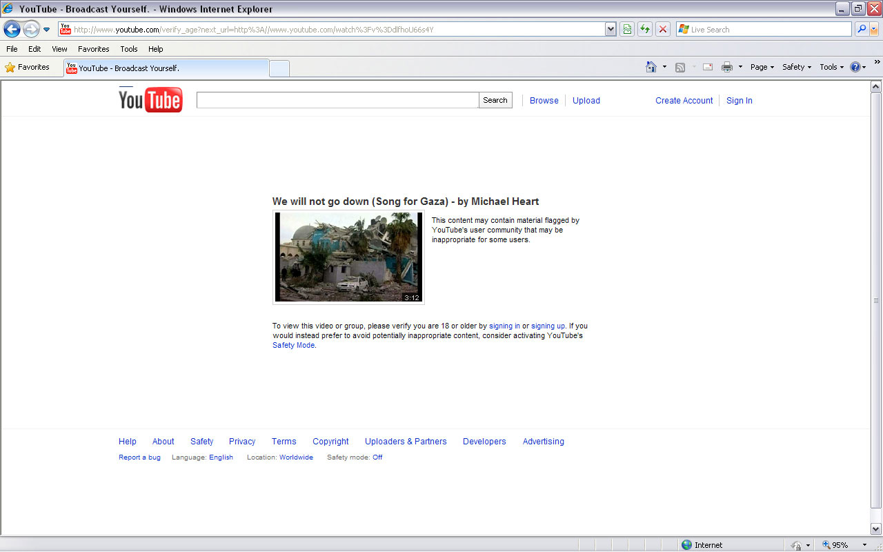
Task: Expand the address bar history dropdown
Action: (x=611, y=30)
